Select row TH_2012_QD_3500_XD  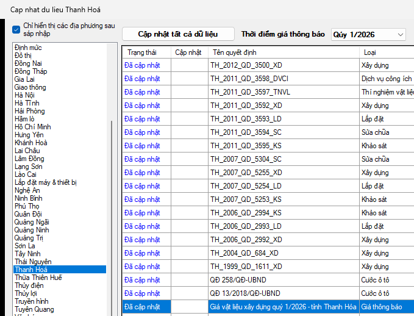coord(246,65)
